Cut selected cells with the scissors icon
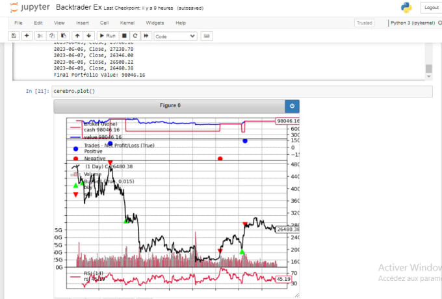This screenshot has width=442, height=299. coord(40,36)
